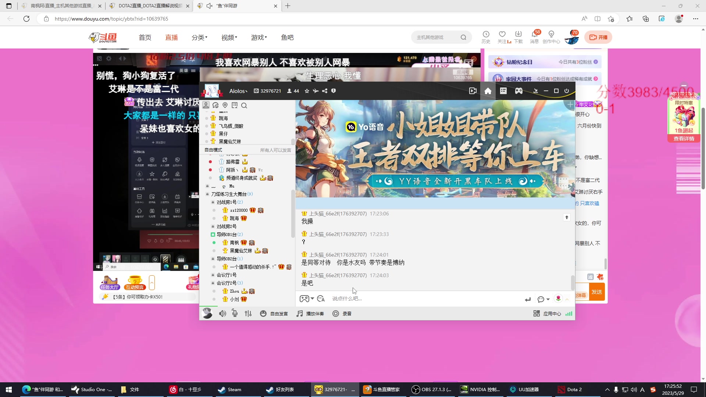Image resolution: width=706 pixels, height=397 pixels.
Task: Mute the YY speaker output
Action: tap(222, 314)
